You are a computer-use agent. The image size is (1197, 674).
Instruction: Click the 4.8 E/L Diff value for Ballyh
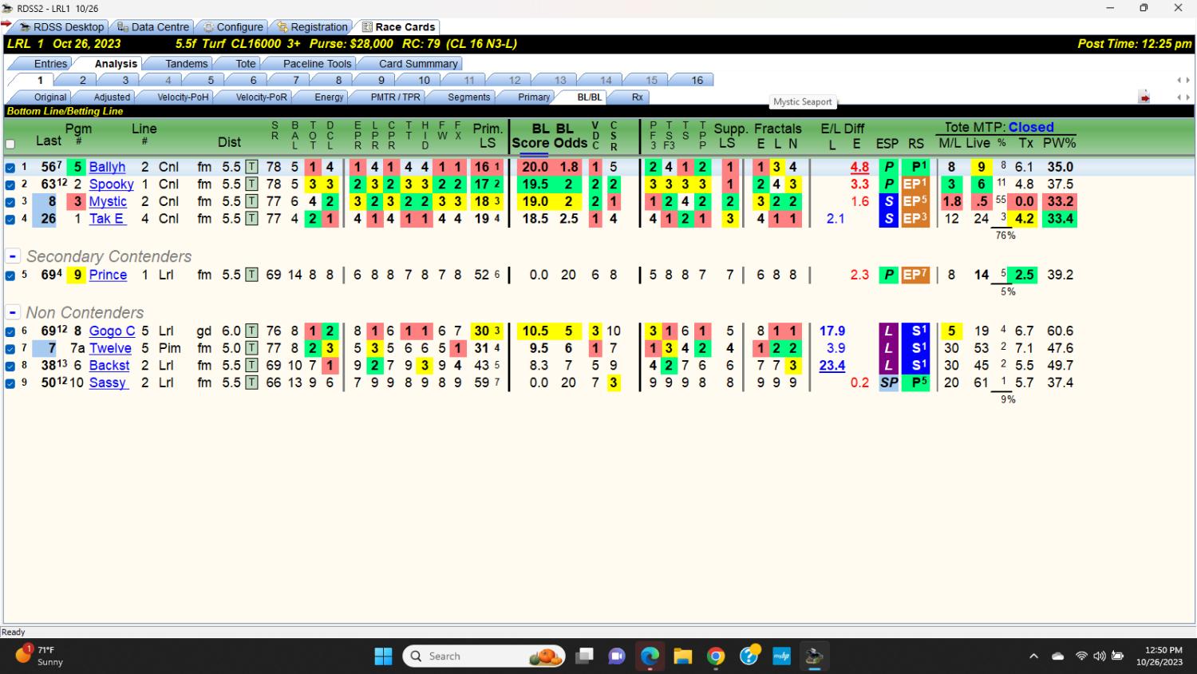(x=859, y=167)
